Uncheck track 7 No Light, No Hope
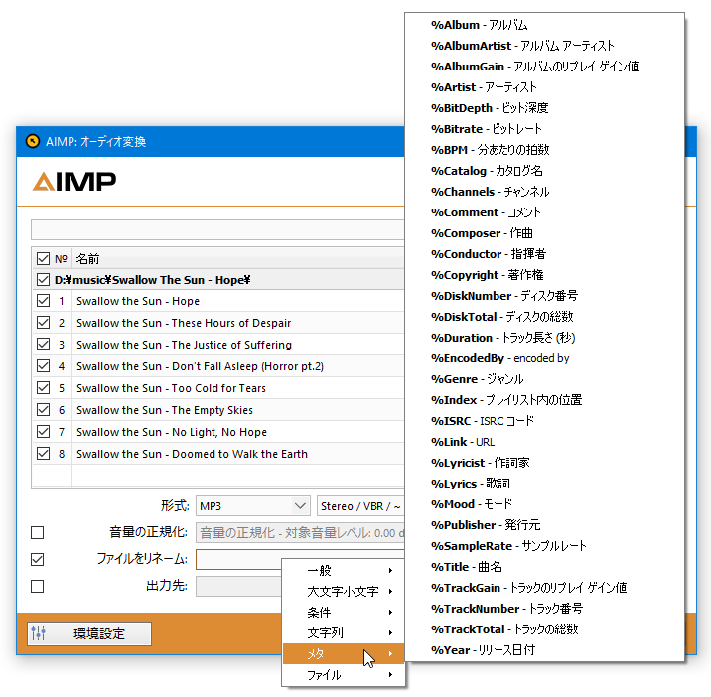 tap(43, 431)
